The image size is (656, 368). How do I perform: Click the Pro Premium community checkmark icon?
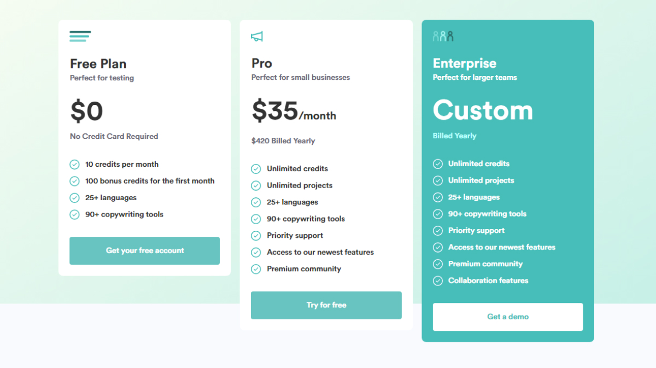click(x=256, y=269)
